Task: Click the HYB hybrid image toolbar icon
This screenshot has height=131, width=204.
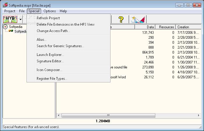Action: click(x=10, y=20)
